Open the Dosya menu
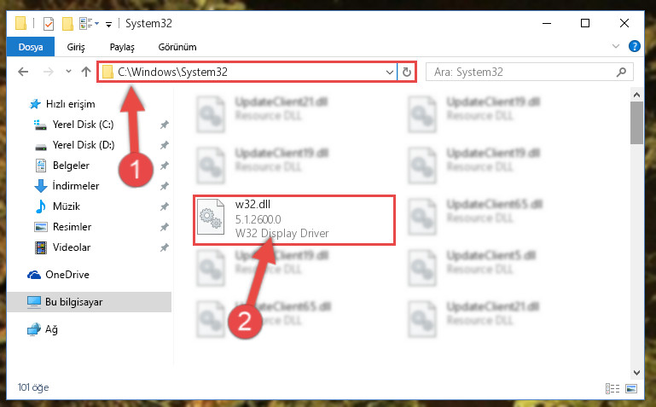The width and height of the screenshot is (656, 407). click(x=31, y=47)
